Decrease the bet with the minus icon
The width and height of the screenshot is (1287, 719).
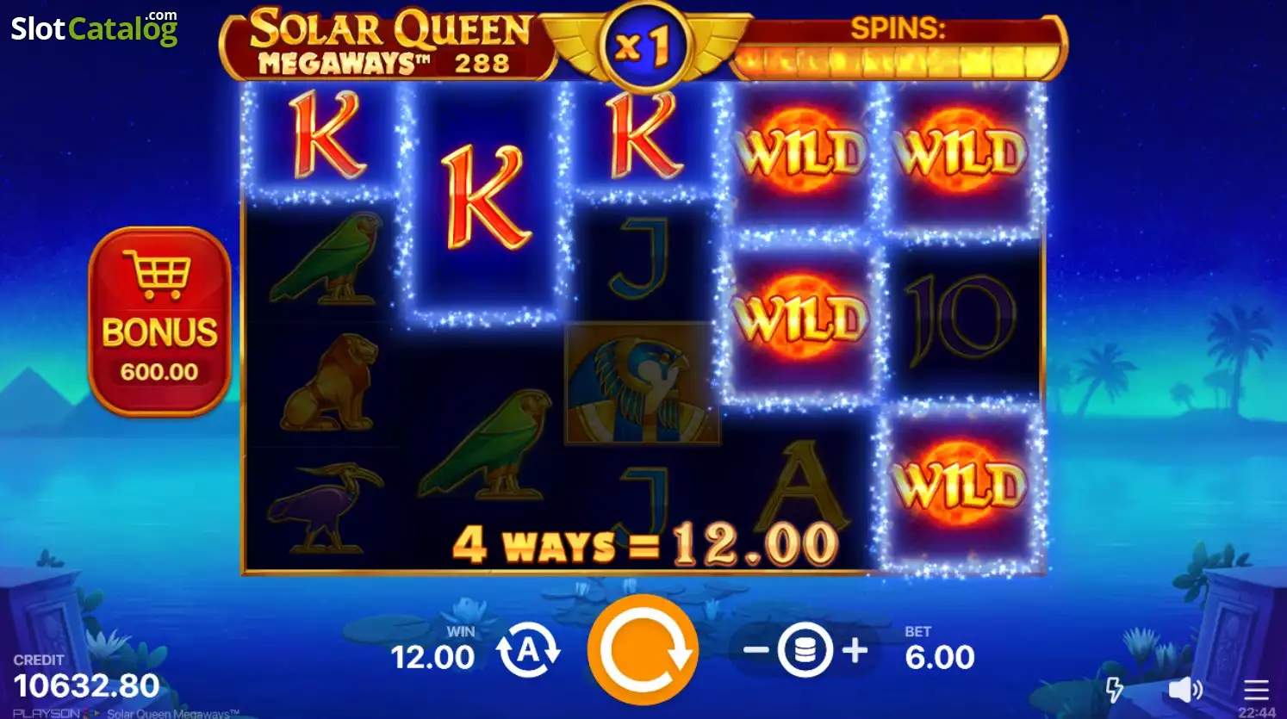coord(755,650)
